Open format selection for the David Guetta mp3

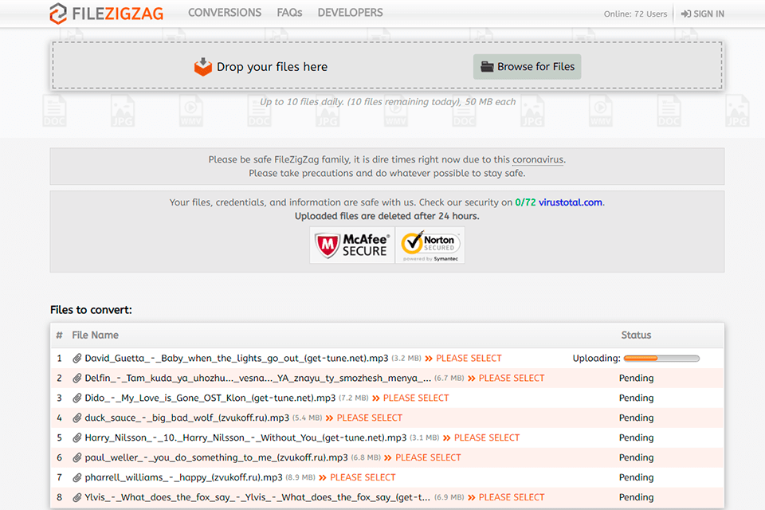[x=469, y=358]
